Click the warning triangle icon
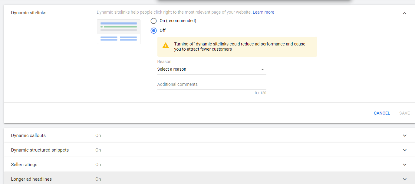 point(166,45)
